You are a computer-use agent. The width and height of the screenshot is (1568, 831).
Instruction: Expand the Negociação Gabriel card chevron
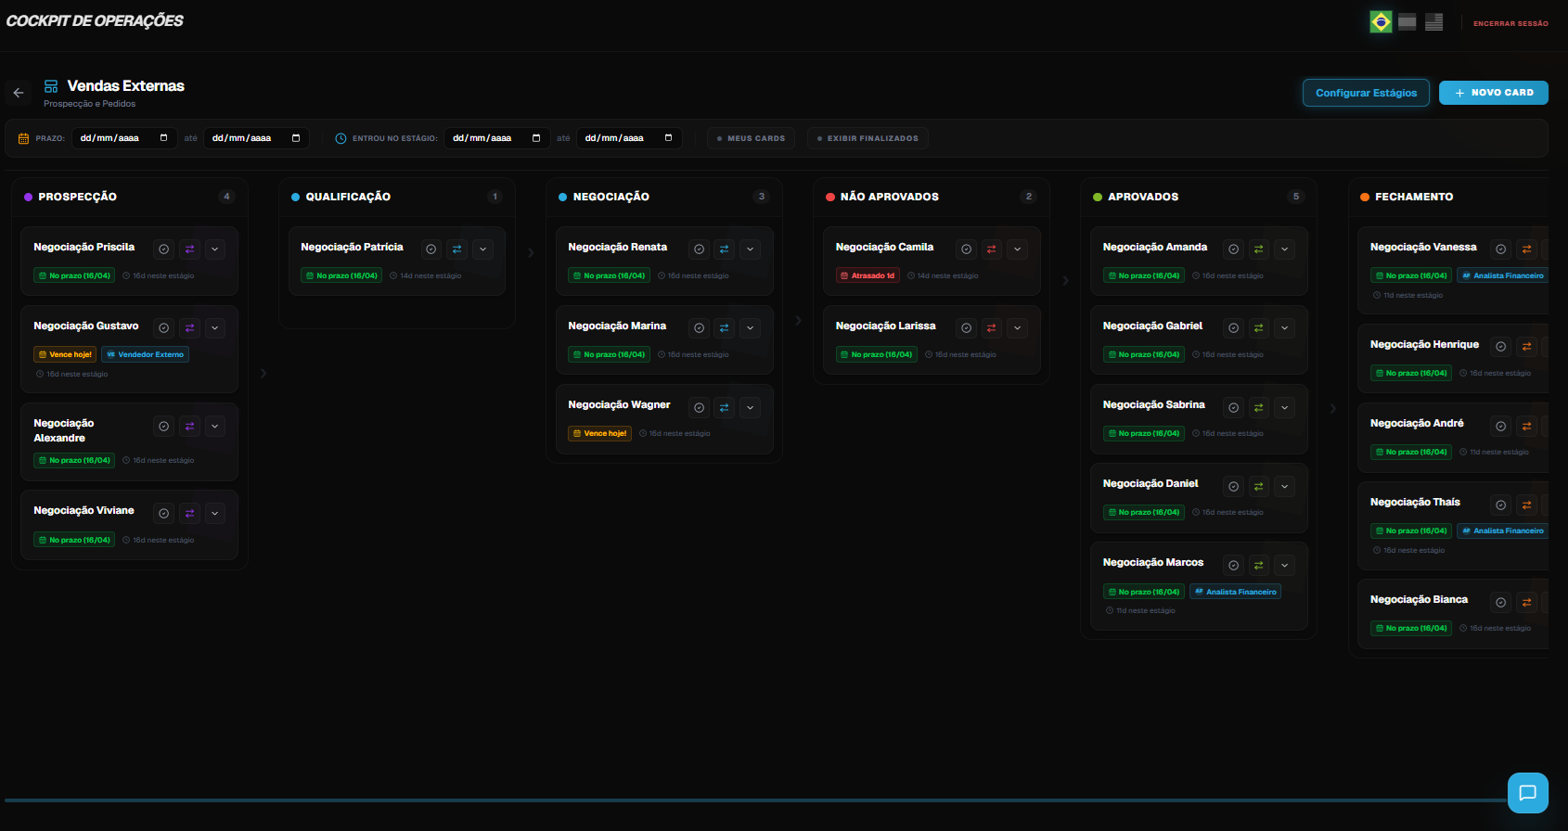[x=1285, y=328]
